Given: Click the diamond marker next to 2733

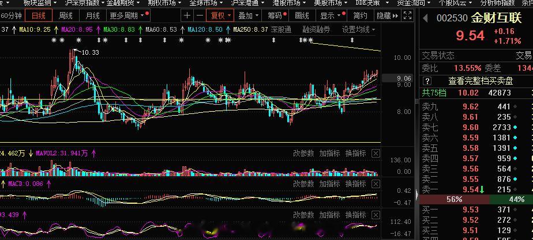Looking at the screenshot, I should [x=516, y=127].
